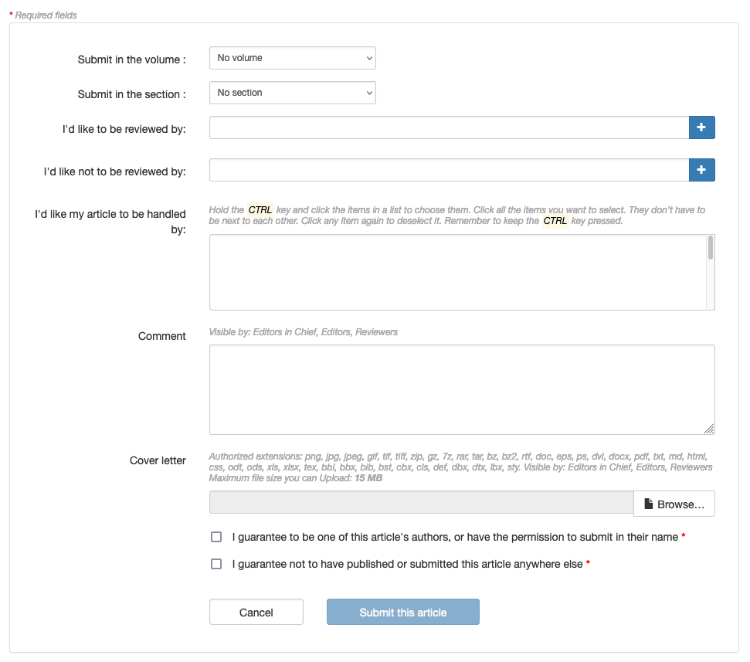
Task: Add a preferred reviewer with plus button
Action: 701,127
